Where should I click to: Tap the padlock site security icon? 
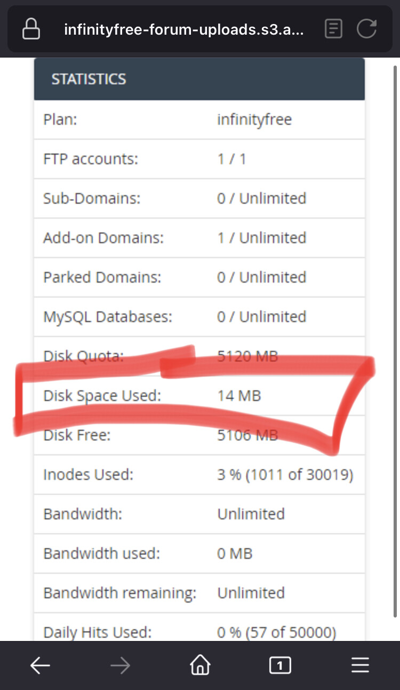click(31, 29)
